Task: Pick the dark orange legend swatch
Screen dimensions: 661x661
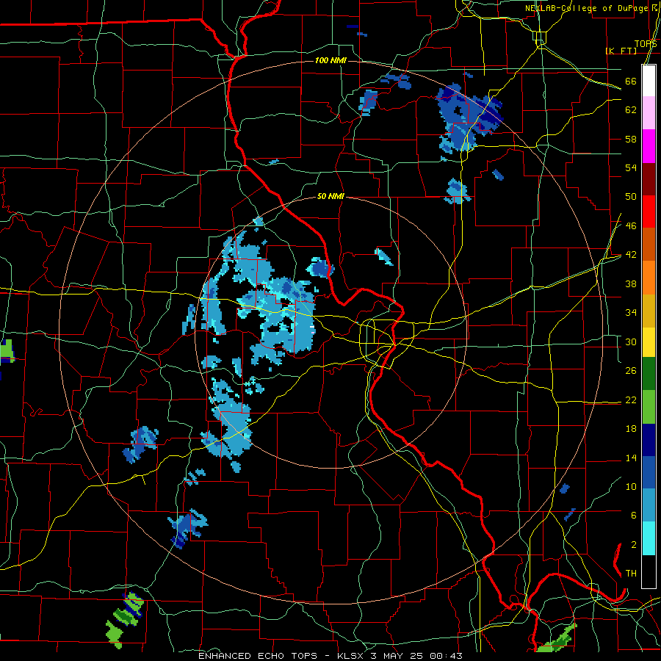Action: [x=649, y=245]
